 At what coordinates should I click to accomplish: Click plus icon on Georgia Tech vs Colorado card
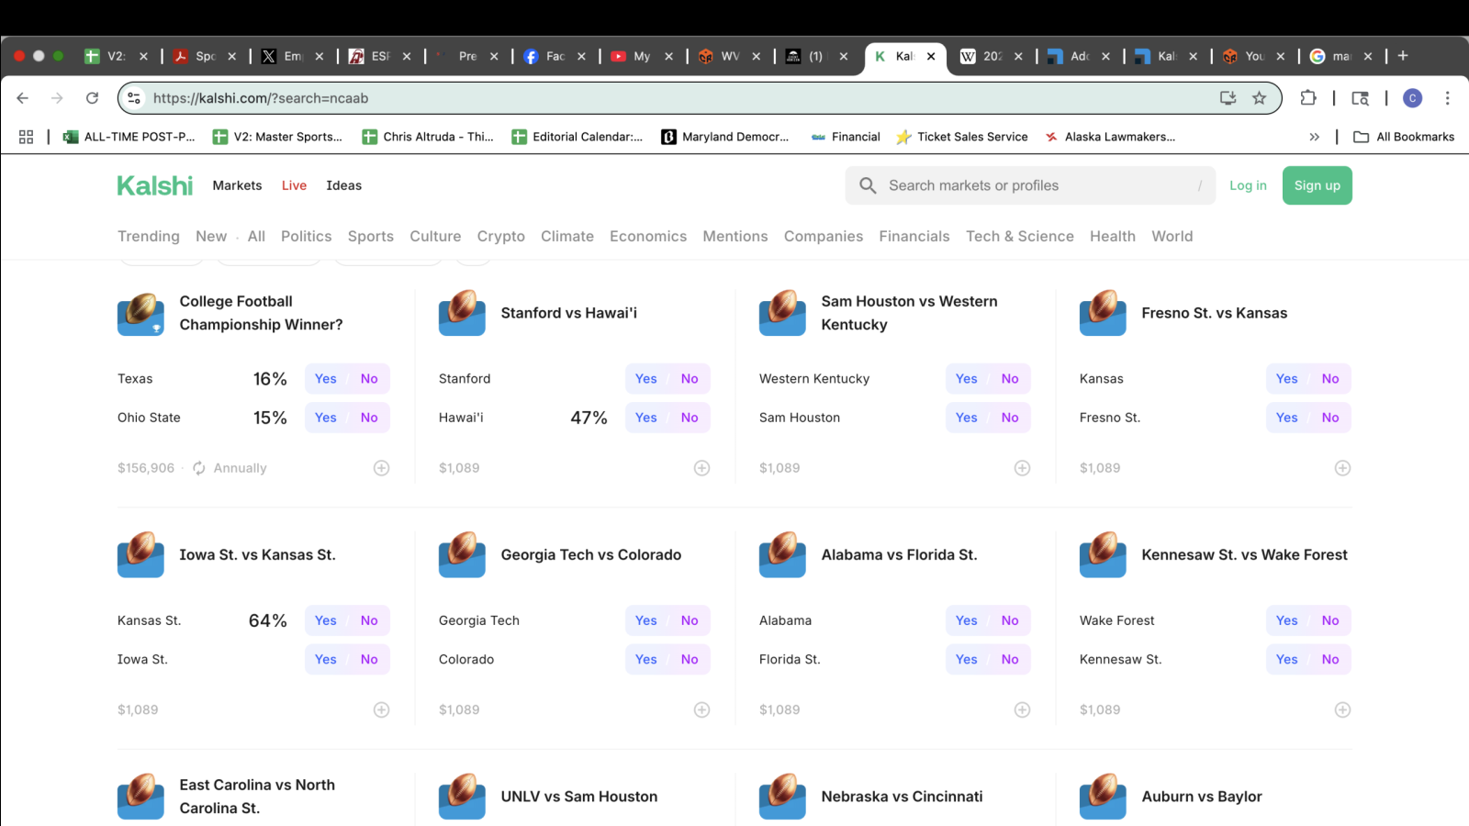(701, 709)
